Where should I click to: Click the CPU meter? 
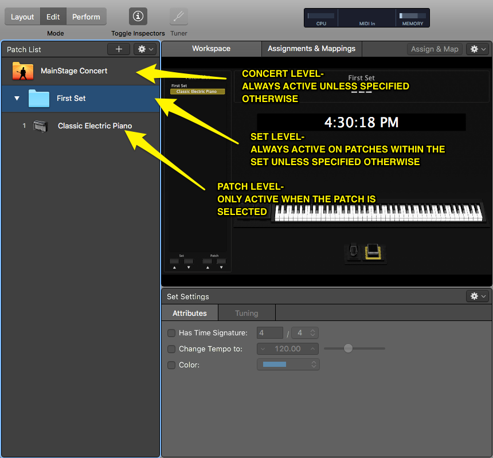(321, 18)
